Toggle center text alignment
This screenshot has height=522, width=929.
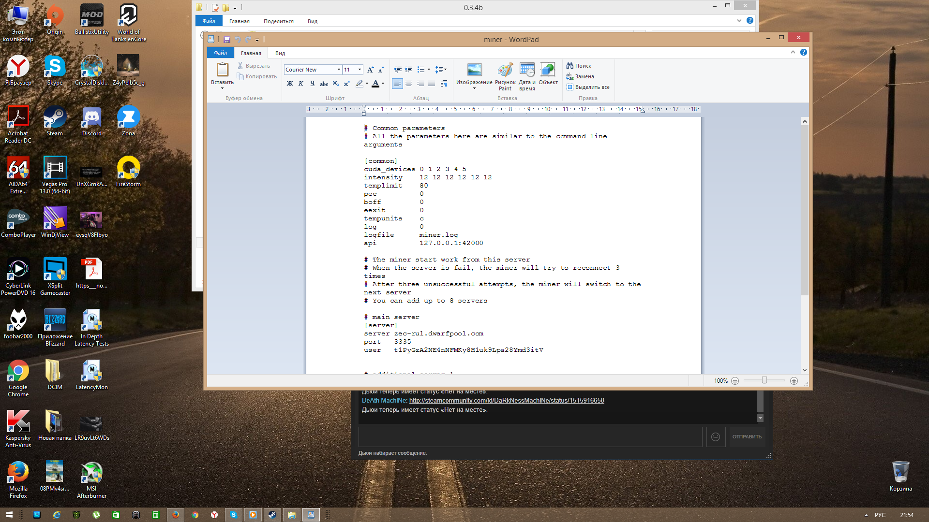pyautogui.click(x=409, y=84)
